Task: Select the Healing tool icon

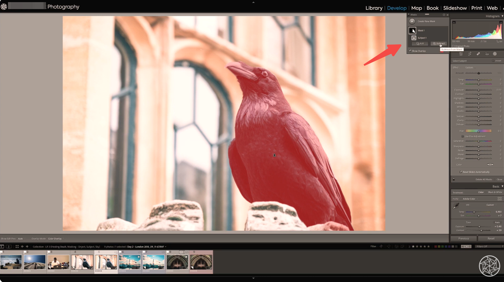Action: click(478, 54)
